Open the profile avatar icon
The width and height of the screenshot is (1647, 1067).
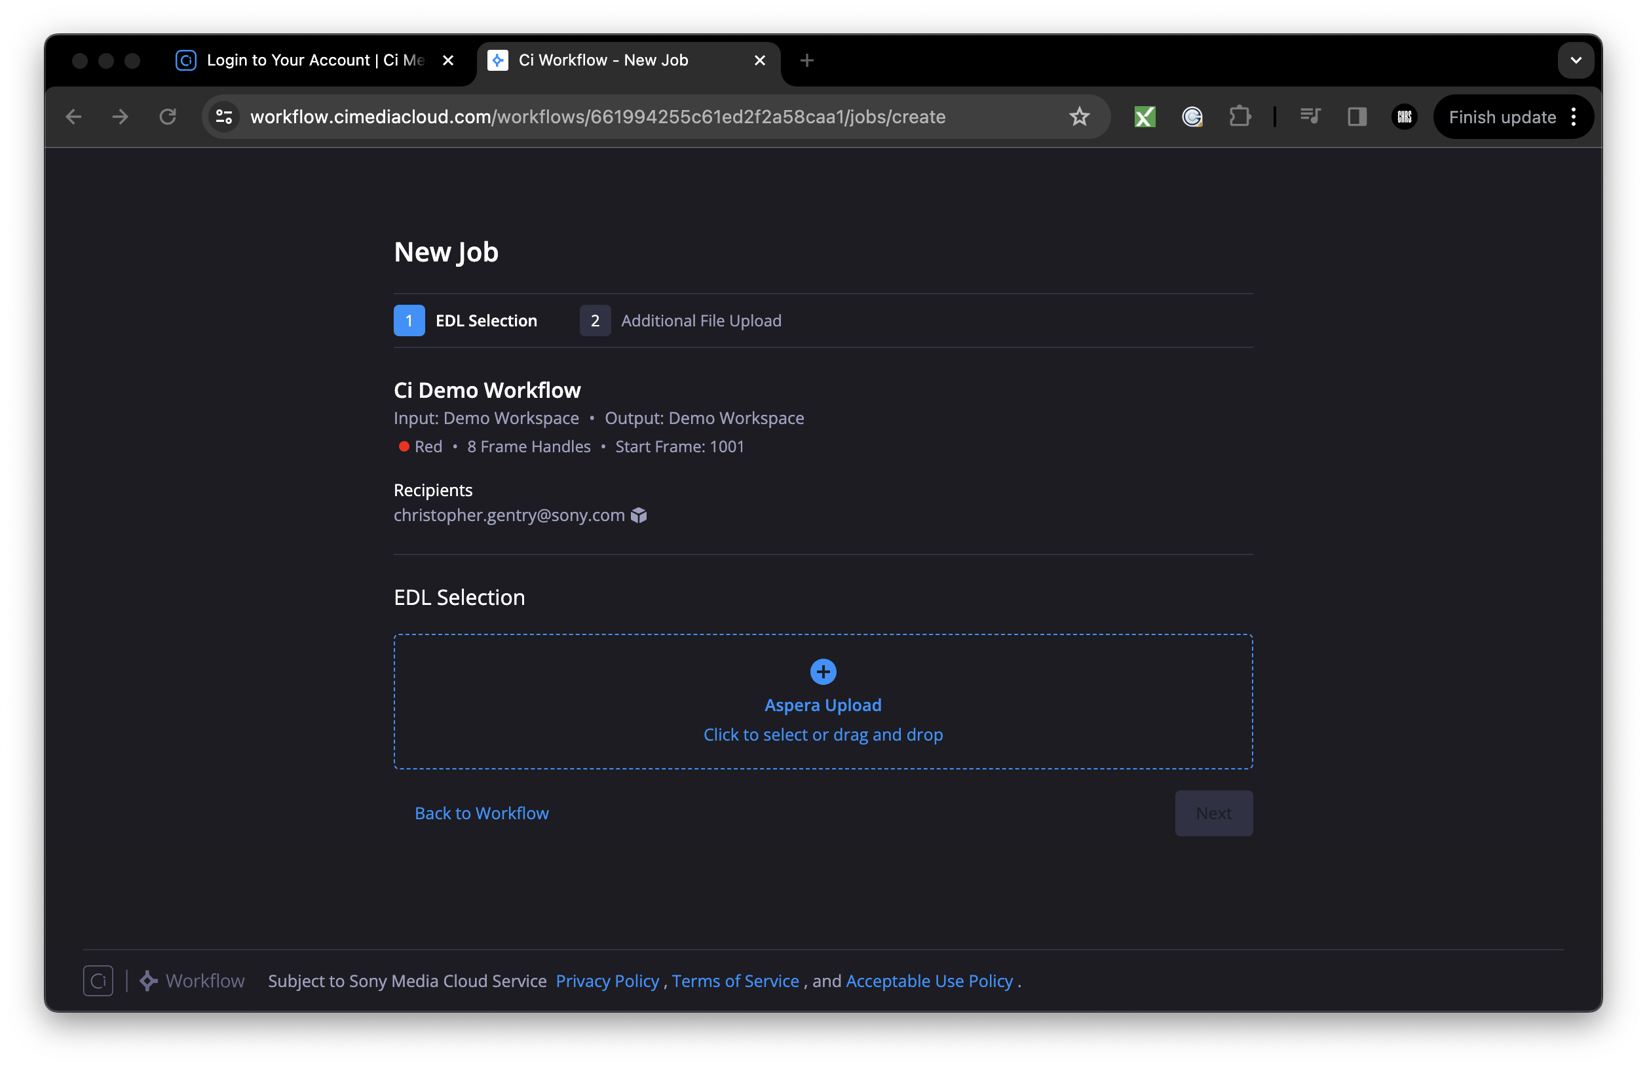click(x=1404, y=116)
